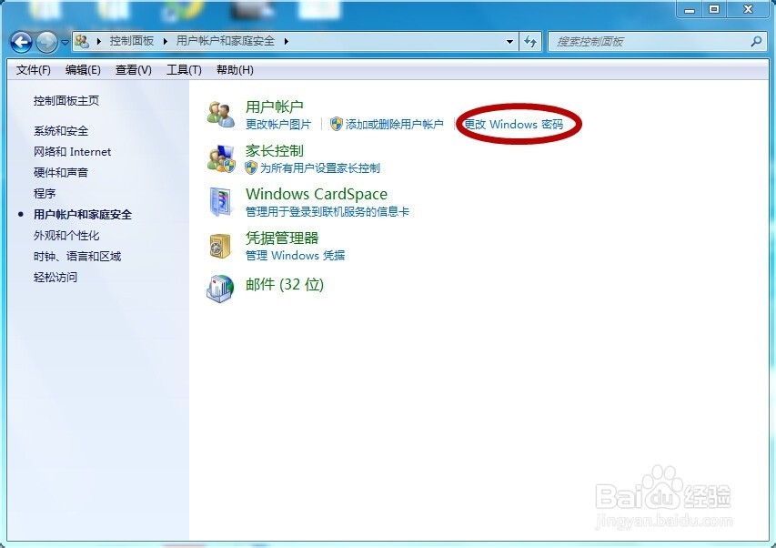This screenshot has height=548, width=776.
Task: Click shield icon beside 添加或删除用户帐户
Action: tap(337, 124)
